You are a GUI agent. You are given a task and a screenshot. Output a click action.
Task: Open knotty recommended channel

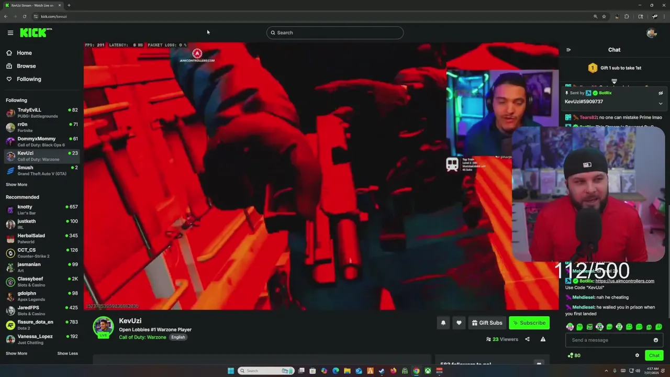point(41,209)
